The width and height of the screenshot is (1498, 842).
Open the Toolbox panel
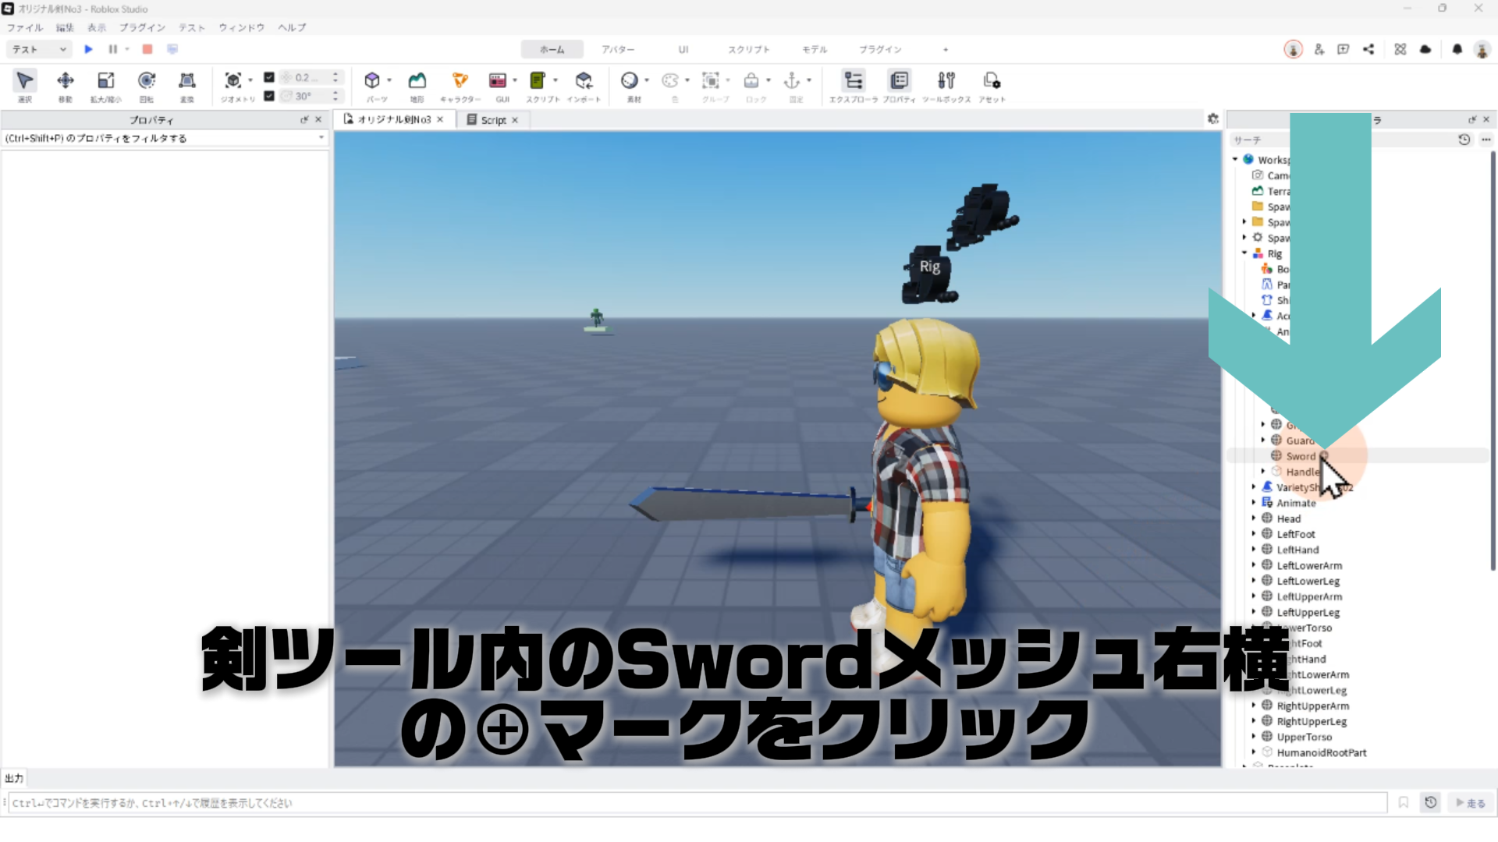[946, 81]
